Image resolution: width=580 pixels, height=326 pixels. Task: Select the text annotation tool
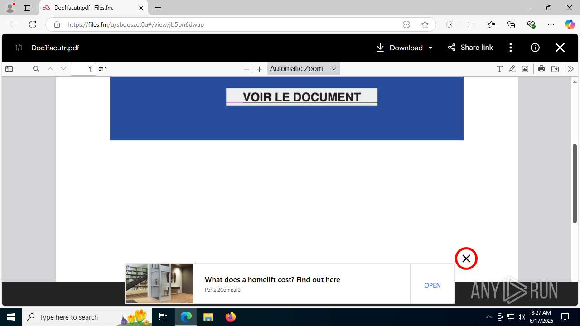(x=499, y=69)
